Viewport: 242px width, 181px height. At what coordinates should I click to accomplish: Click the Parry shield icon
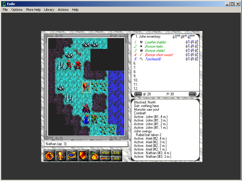click(x=83, y=156)
